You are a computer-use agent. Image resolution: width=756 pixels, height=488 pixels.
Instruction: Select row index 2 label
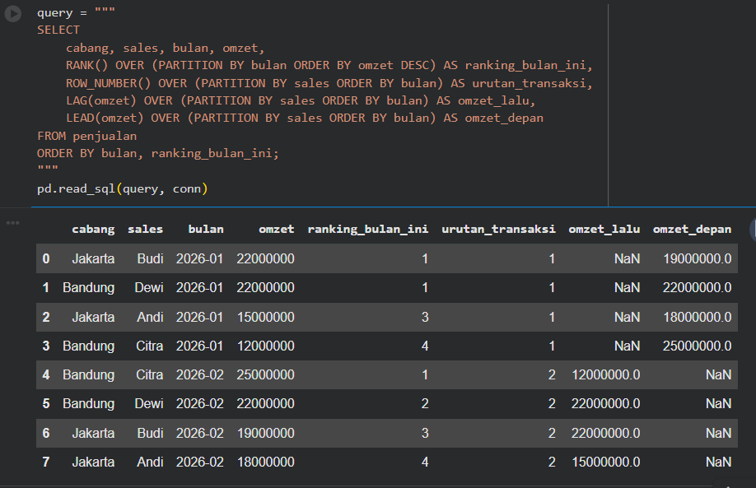click(46, 317)
